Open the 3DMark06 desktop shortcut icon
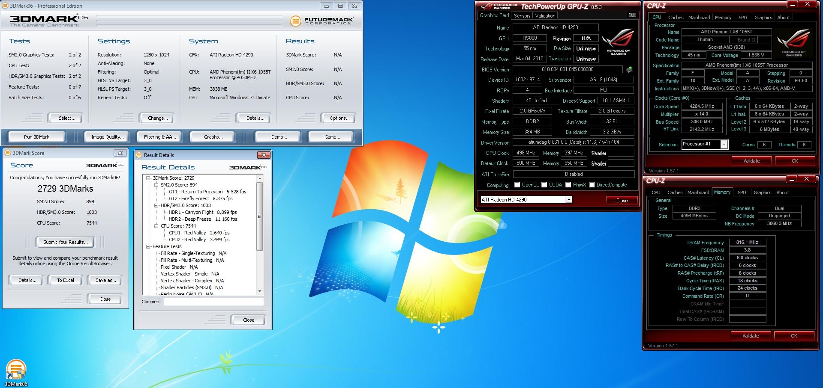 [x=16, y=370]
